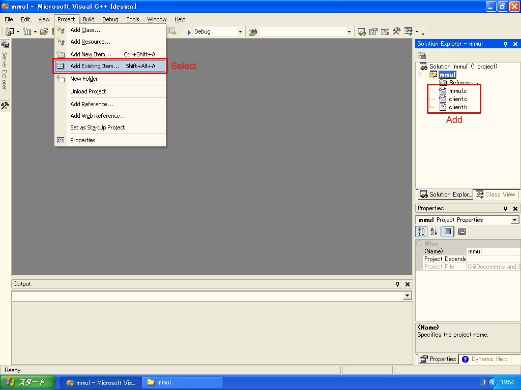Select Add Reference menu entry

pos(110,104)
